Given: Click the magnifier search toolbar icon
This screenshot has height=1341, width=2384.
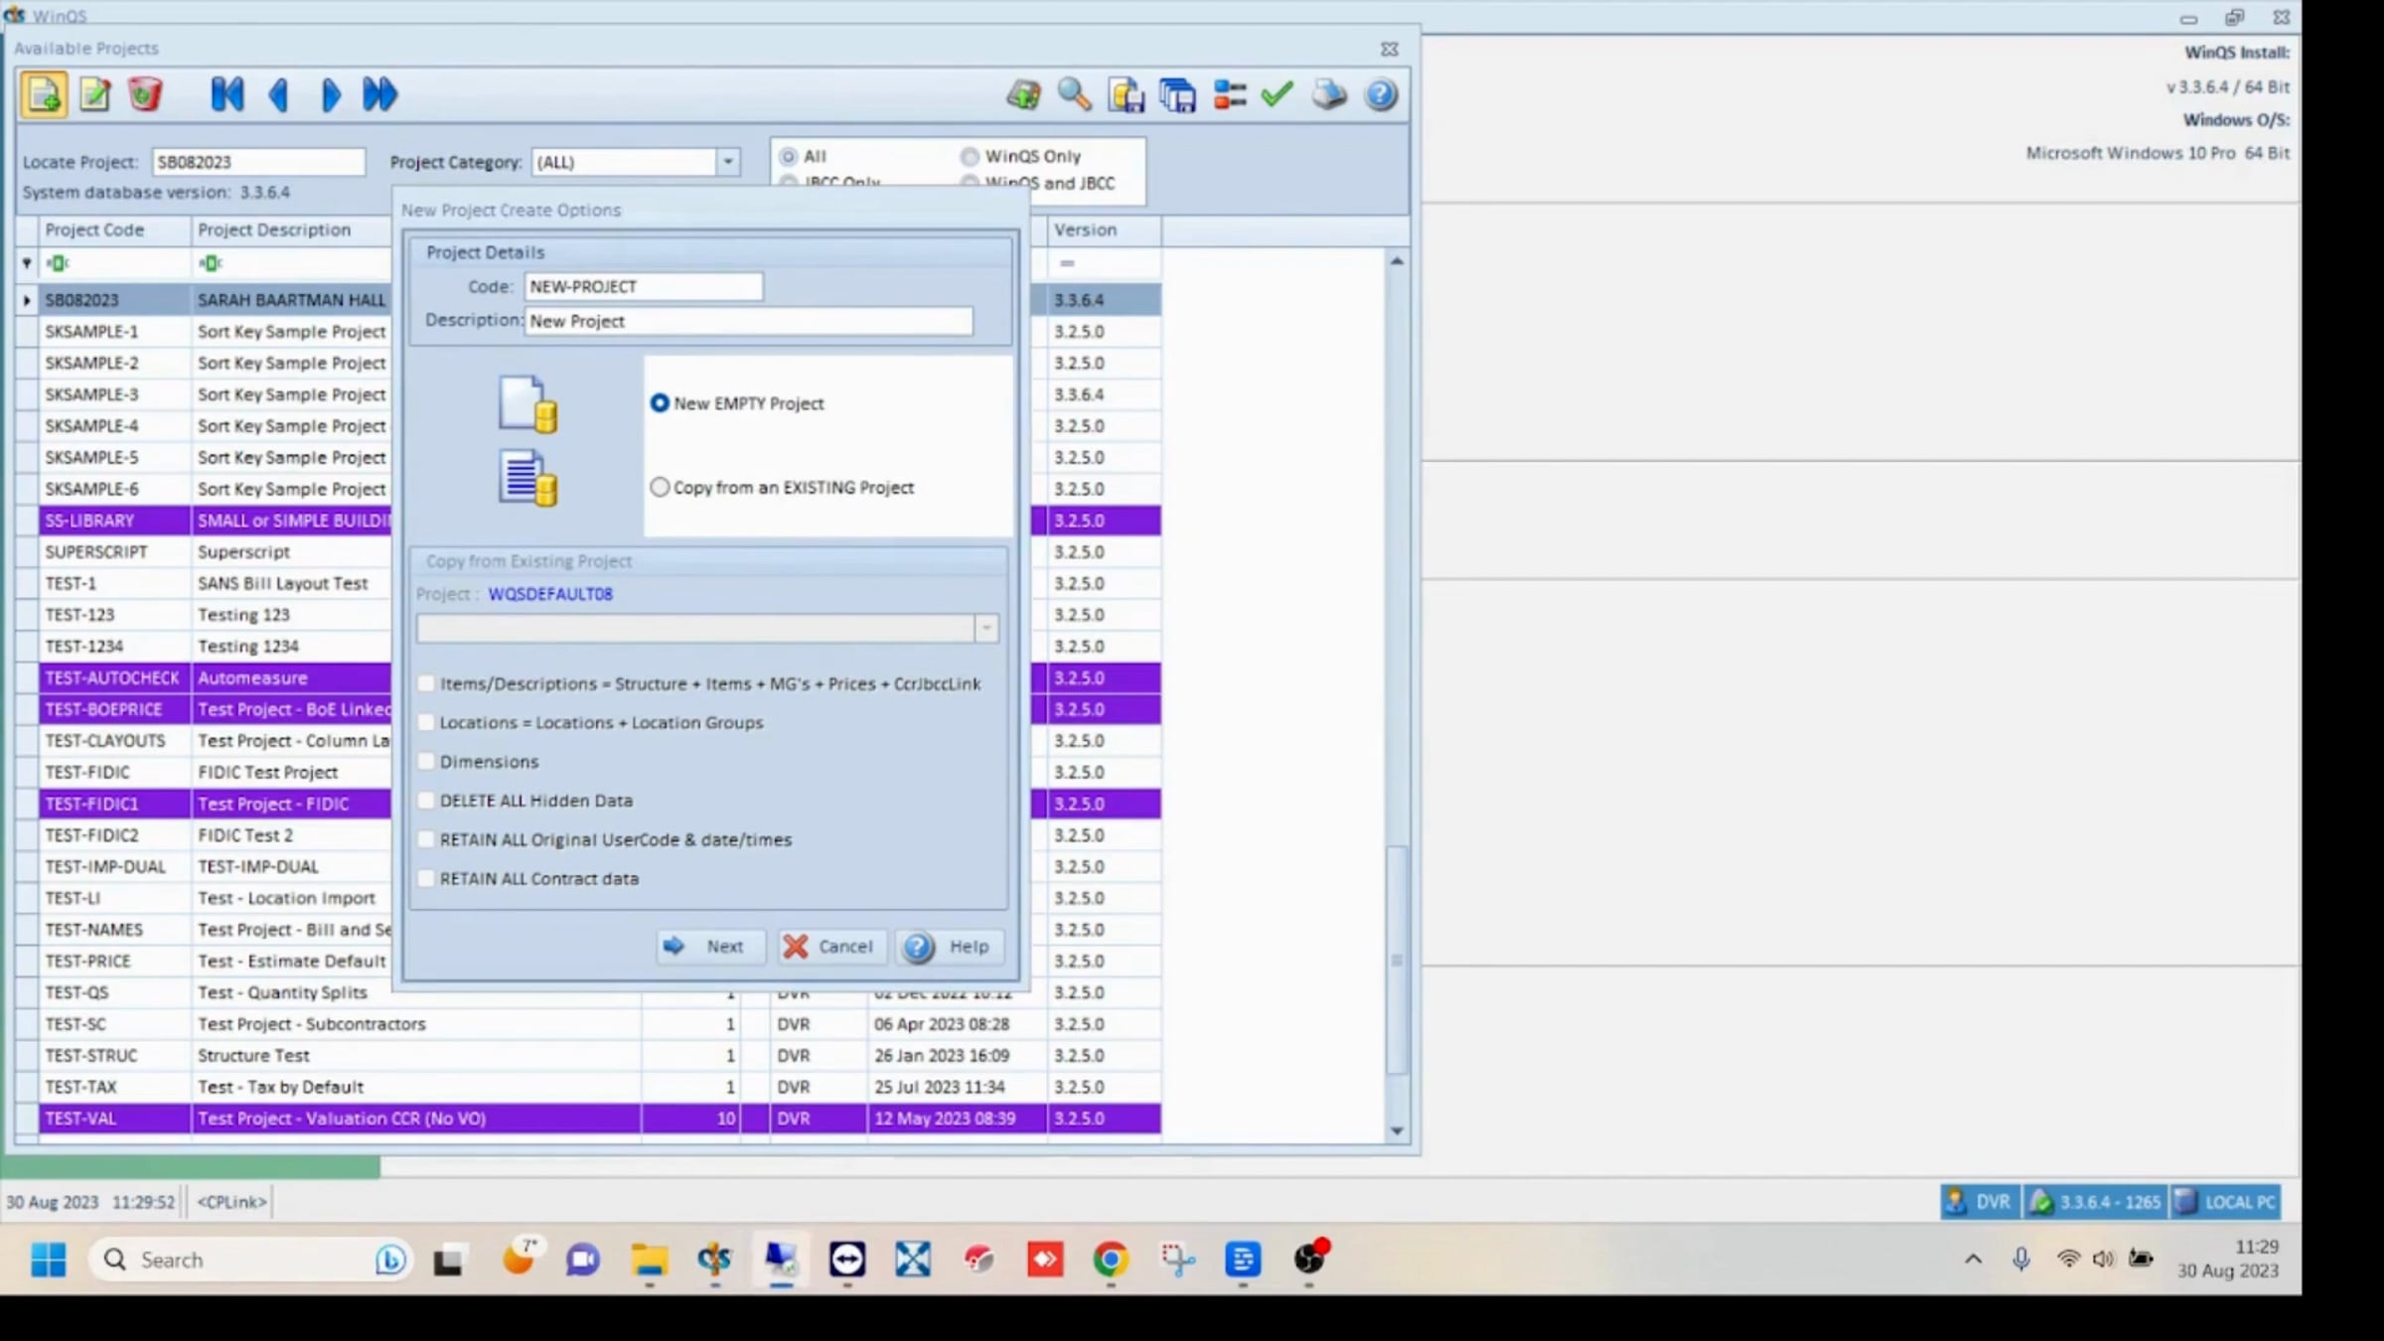Looking at the screenshot, I should point(1074,95).
